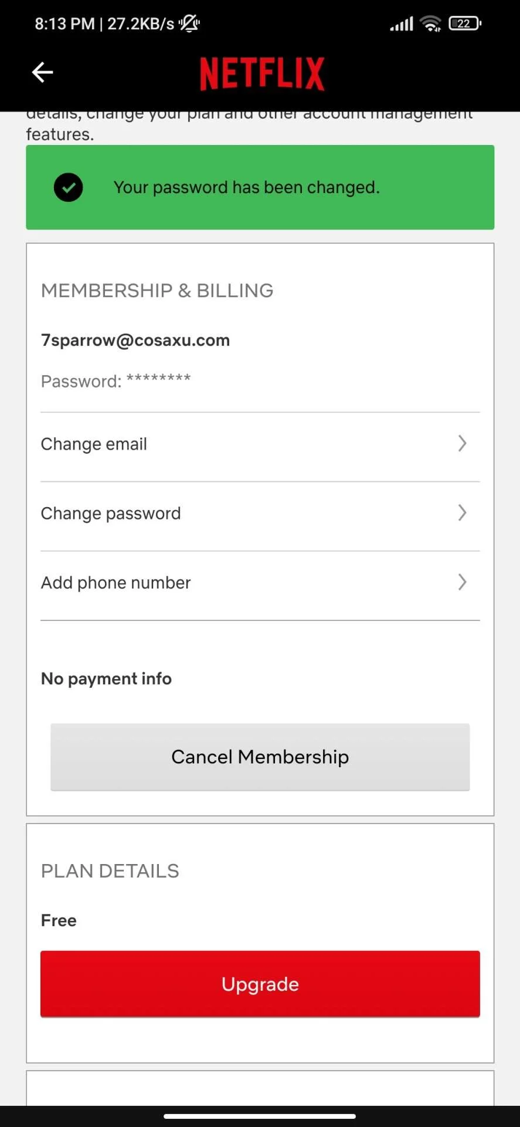
Task: Open the Add phone number chevron
Action: (x=462, y=582)
